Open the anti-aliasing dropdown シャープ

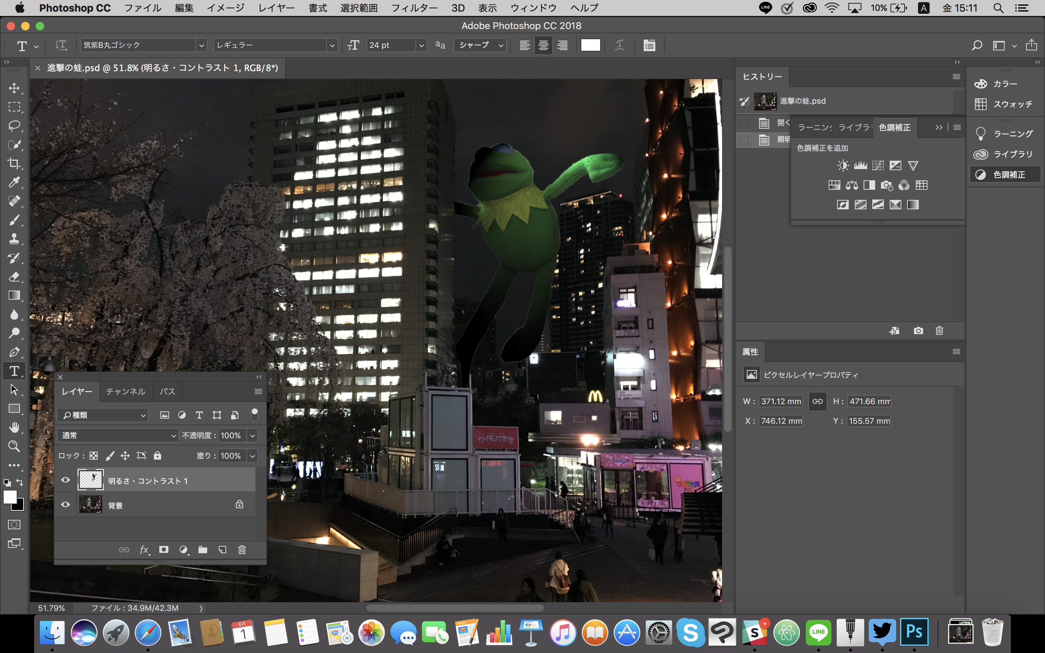480,45
